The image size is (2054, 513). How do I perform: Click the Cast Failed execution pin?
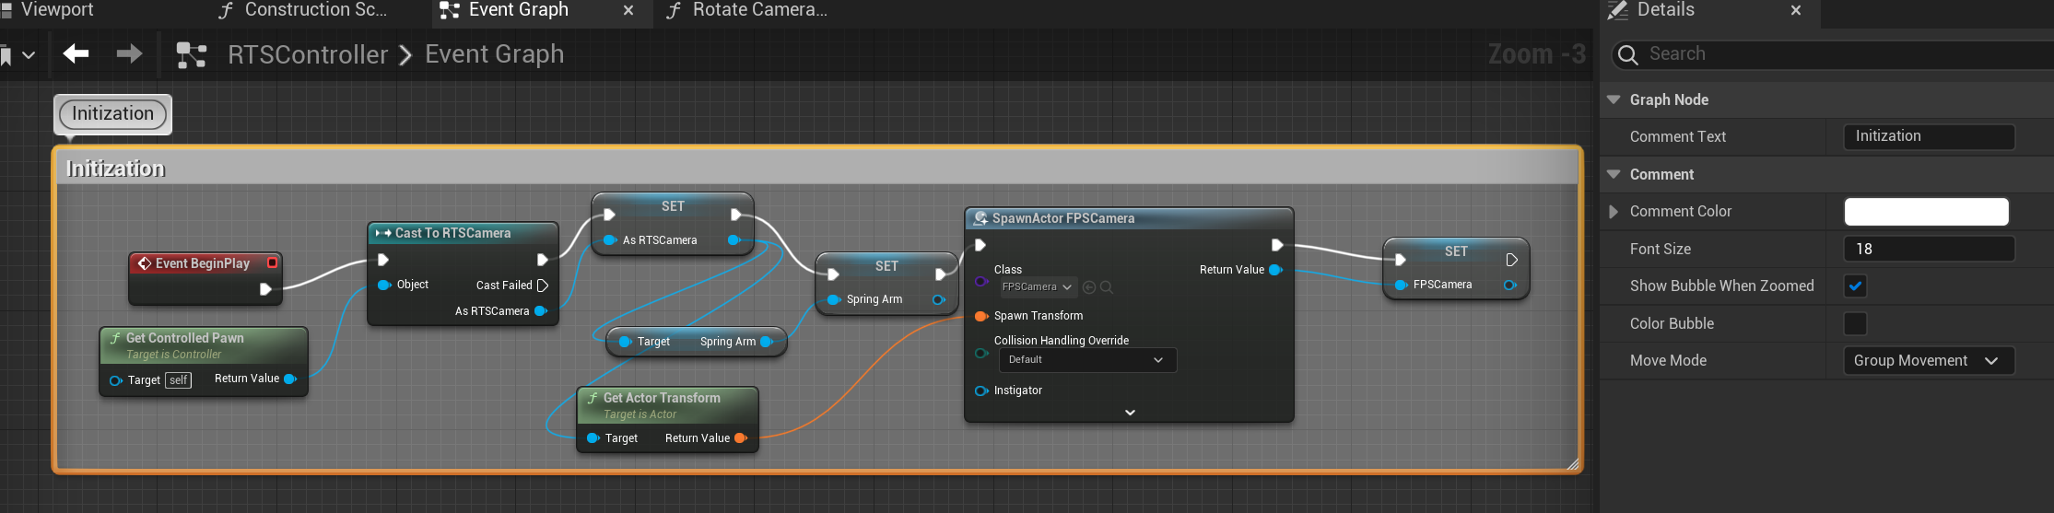pyautogui.click(x=543, y=286)
